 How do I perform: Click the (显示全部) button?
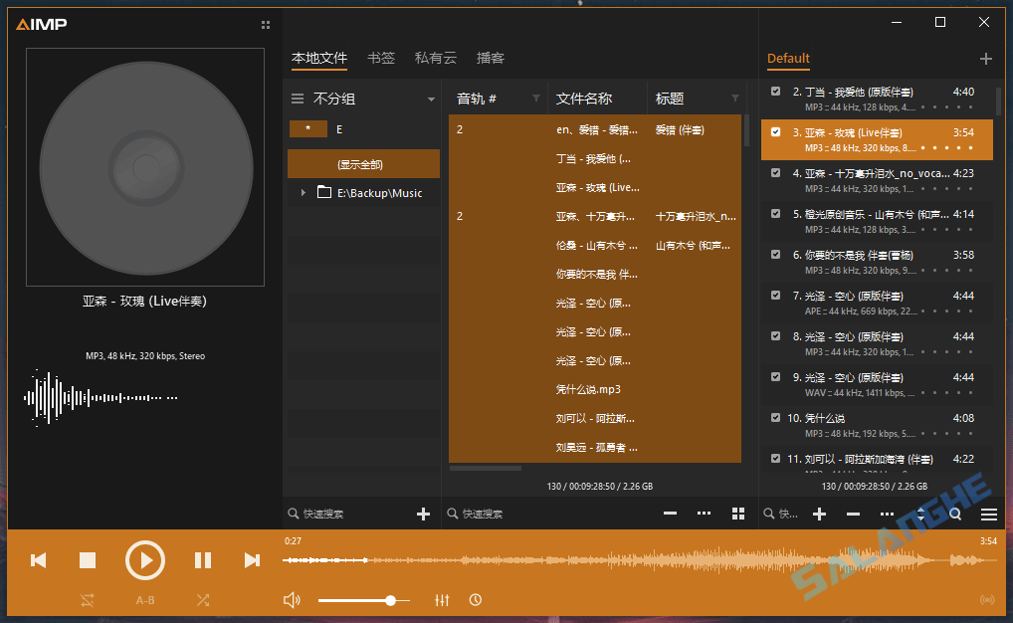click(363, 163)
